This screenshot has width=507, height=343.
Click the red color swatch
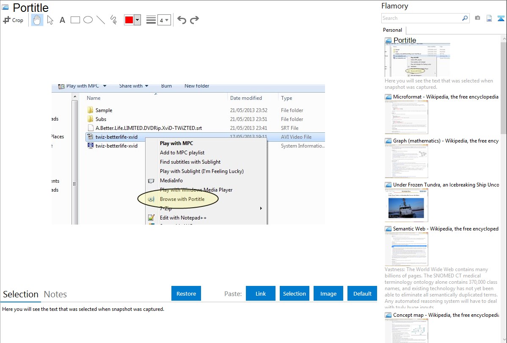[x=129, y=20]
